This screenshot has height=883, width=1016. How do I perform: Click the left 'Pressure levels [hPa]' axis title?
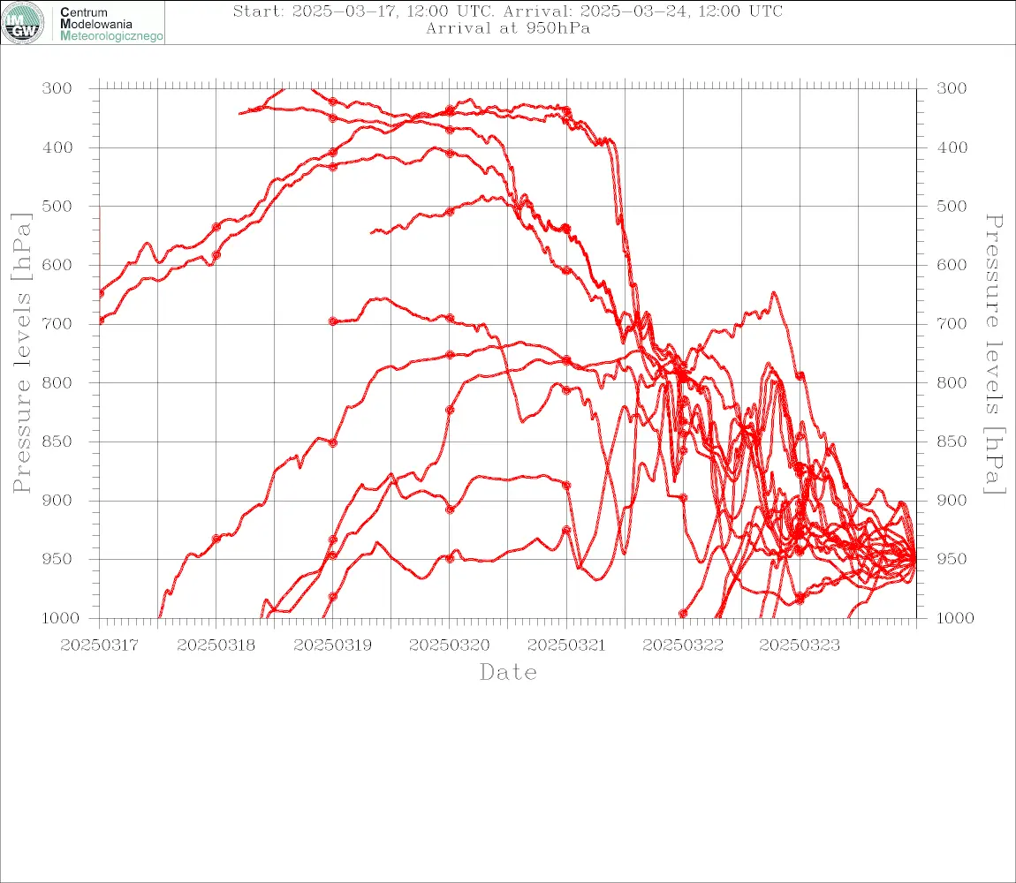coord(21,353)
